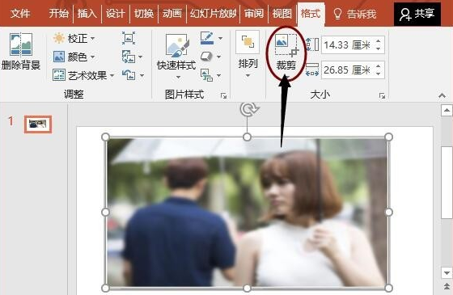Open the Corrections (校正) menu
Image resolution: width=453 pixels, height=295 pixels.
coord(74,39)
